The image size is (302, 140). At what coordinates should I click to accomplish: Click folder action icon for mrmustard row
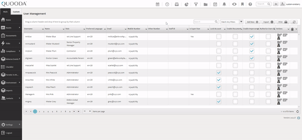point(279,42)
